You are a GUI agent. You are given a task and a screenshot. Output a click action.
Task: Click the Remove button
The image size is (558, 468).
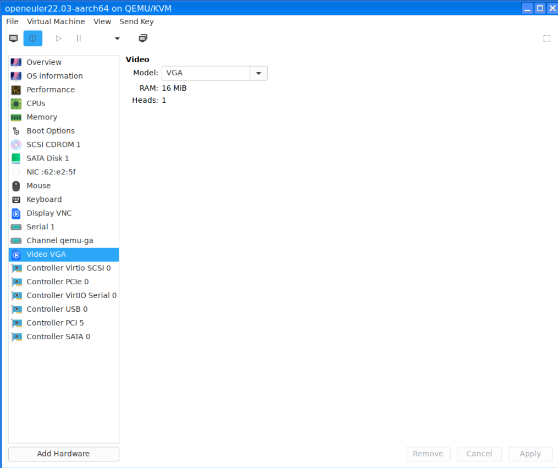point(428,454)
